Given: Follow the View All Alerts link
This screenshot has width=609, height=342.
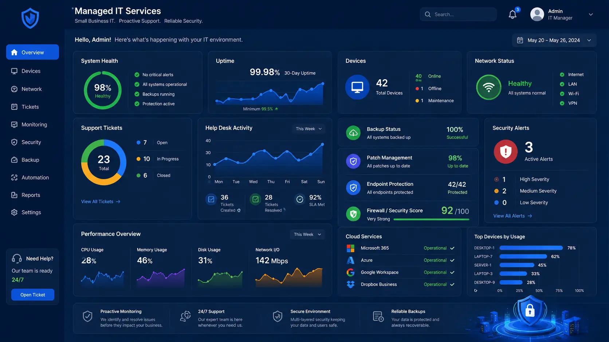Looking at the screenshot, I should click(x=512, y=216).
